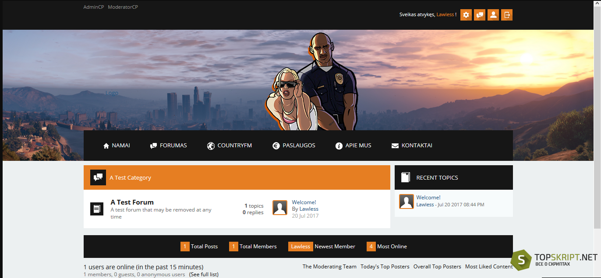Screen dimensions: 601x278
Task: View Today's Top Posters
Action: click(x=385, y=267)
